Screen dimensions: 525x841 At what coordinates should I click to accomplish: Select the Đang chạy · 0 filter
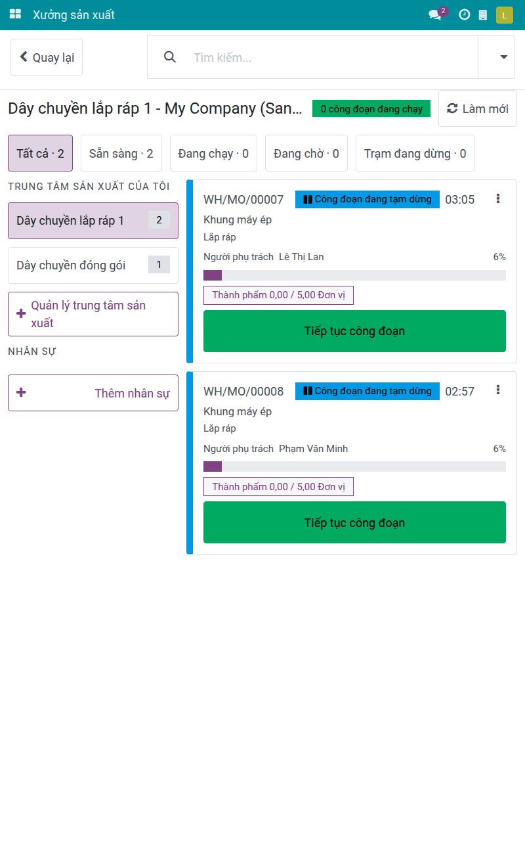(213, 153)
